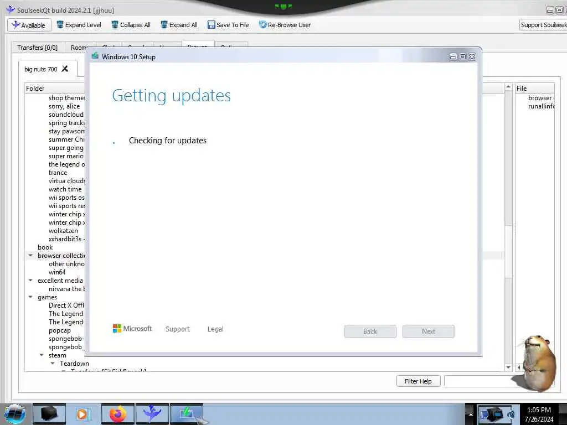The width and height of the screenshot is (567, 425).
Task: Click the Windows 10 Setup title icon
Action: [95, 56]
